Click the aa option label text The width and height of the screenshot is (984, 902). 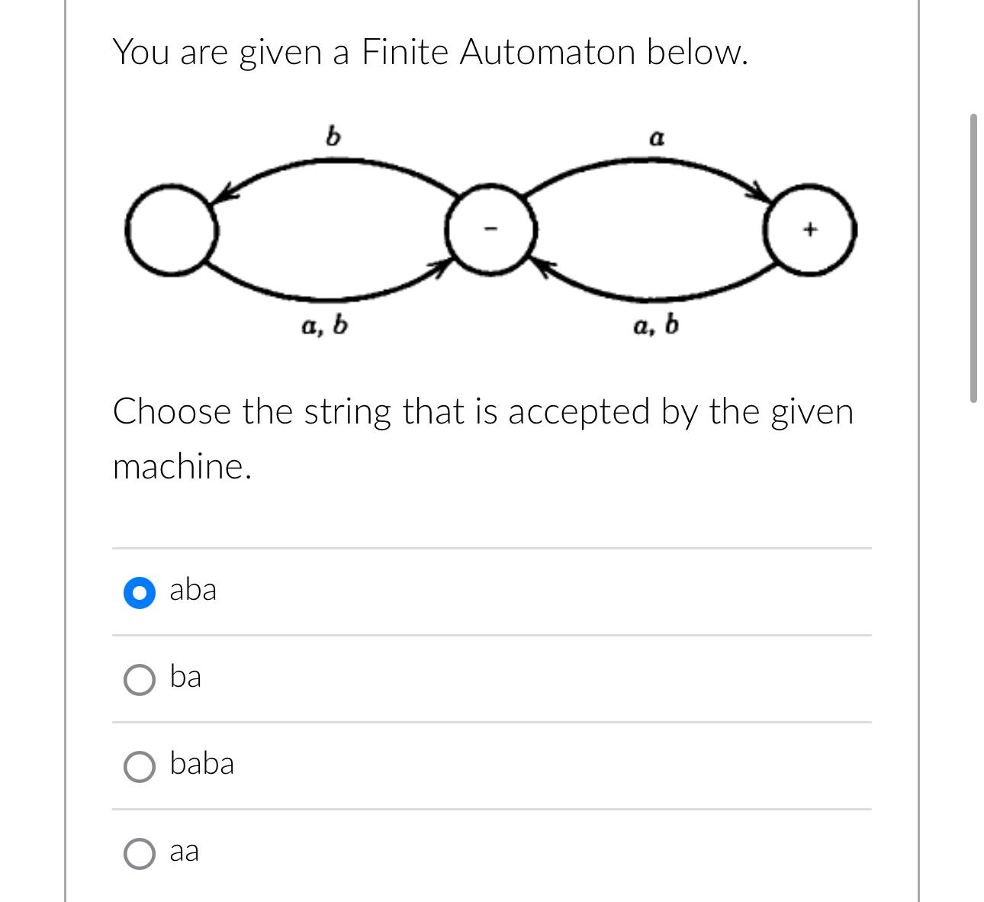pyautogui.click(x=185, y=852)
